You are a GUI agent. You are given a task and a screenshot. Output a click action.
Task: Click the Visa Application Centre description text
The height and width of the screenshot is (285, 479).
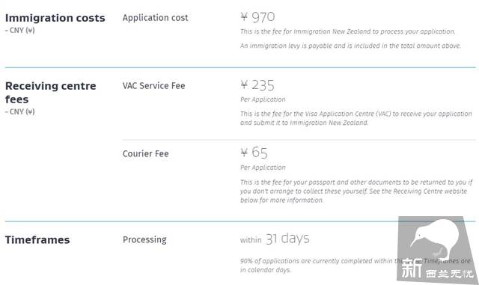[x=356, y=118]
